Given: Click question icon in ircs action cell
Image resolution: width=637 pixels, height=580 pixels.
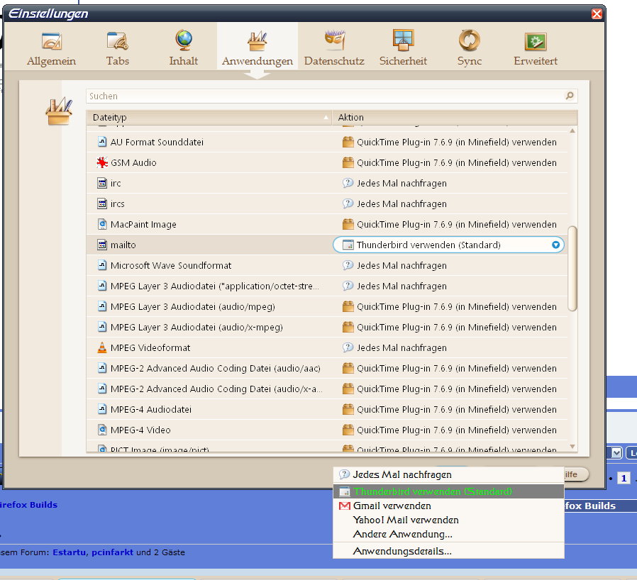Looking at the screenshot, I should [x=348, y=203].
